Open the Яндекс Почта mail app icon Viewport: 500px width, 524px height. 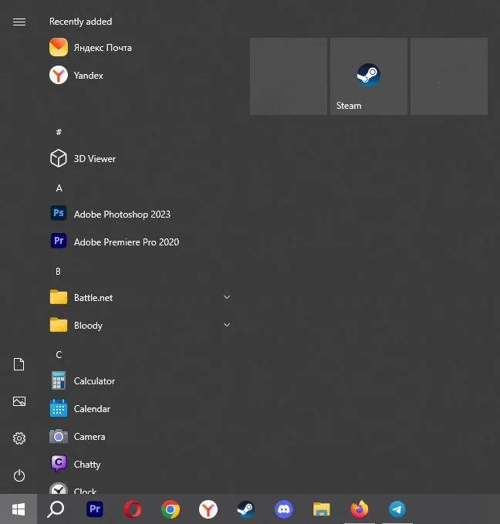pos(59,47)
